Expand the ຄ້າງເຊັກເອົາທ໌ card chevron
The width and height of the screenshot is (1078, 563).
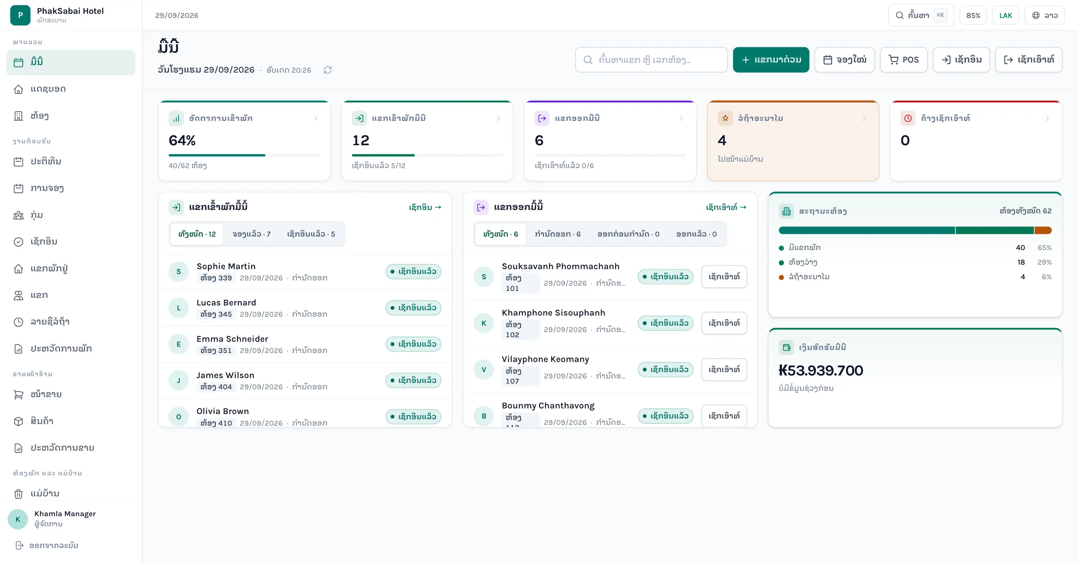click(1047, 118)
